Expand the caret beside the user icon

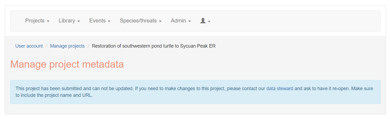click(209, 21)
